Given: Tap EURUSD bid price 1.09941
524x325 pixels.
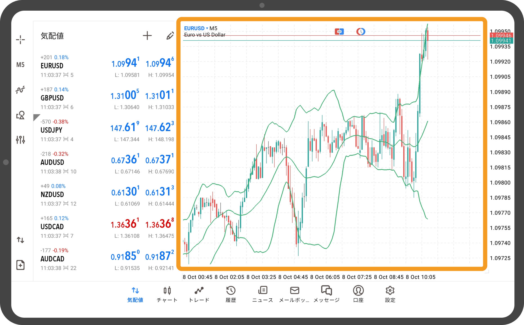Looking at the screenshot, I should (126, 63).
